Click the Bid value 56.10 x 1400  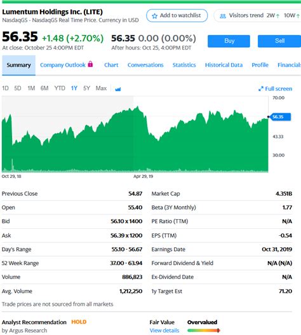point(126,221)
